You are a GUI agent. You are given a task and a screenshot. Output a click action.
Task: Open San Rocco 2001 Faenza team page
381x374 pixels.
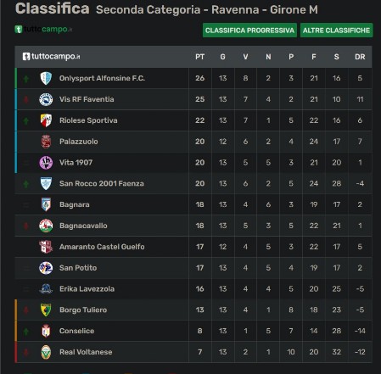102,184
